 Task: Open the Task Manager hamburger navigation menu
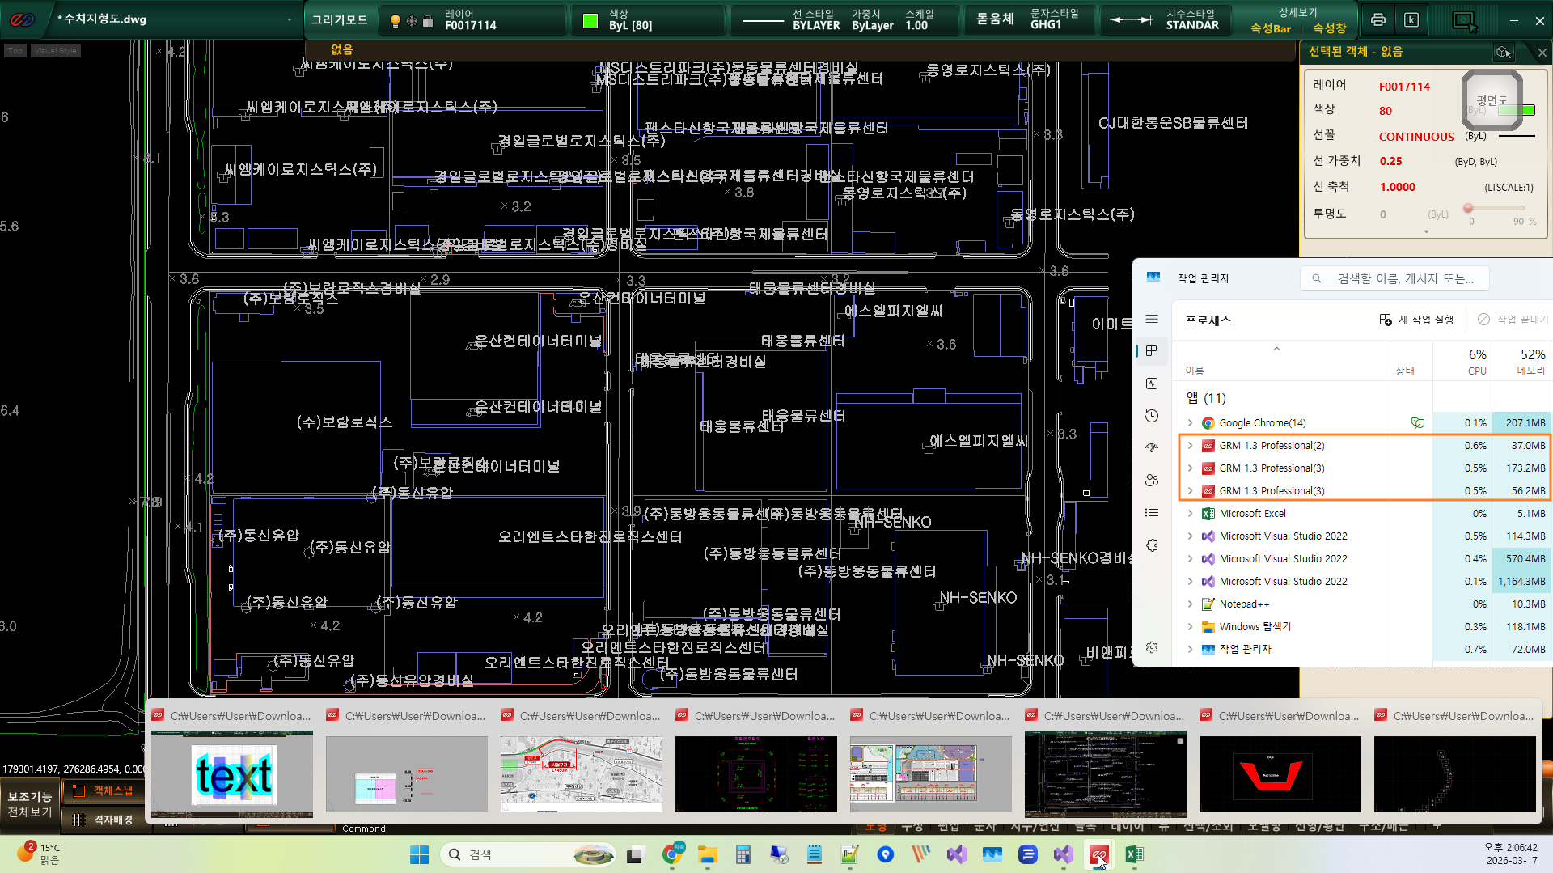click(x=1152, y=319)
